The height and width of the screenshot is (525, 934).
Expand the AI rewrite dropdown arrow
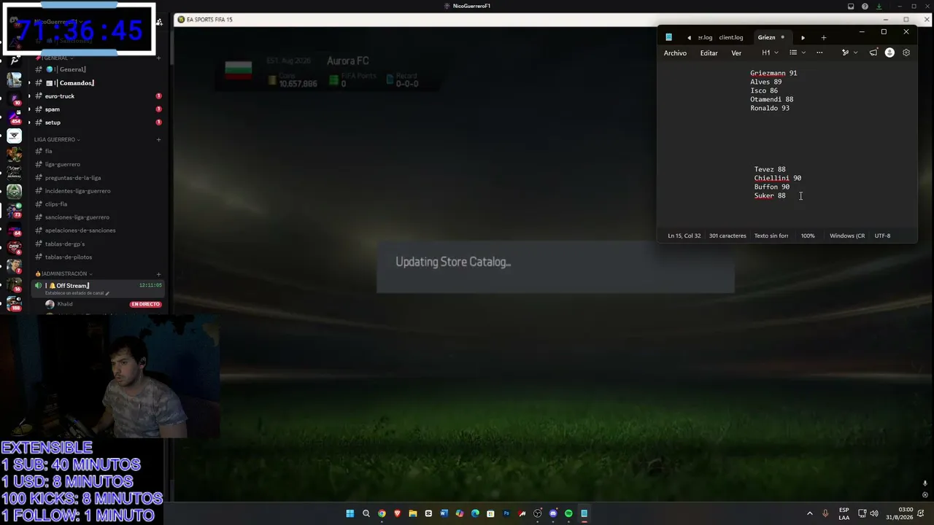[x=855, y=52]
